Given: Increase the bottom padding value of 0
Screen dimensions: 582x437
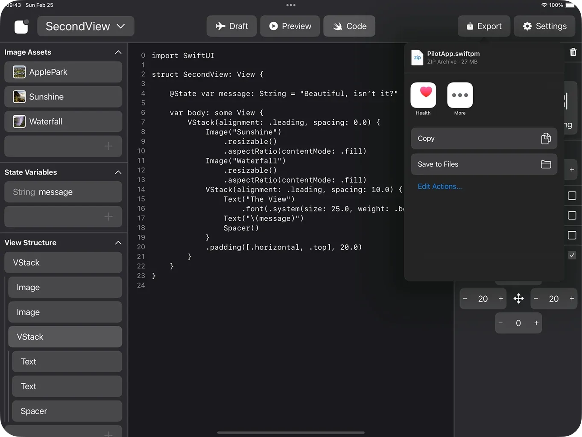Looking at the screenshot, I should click(x=536, y=323).
